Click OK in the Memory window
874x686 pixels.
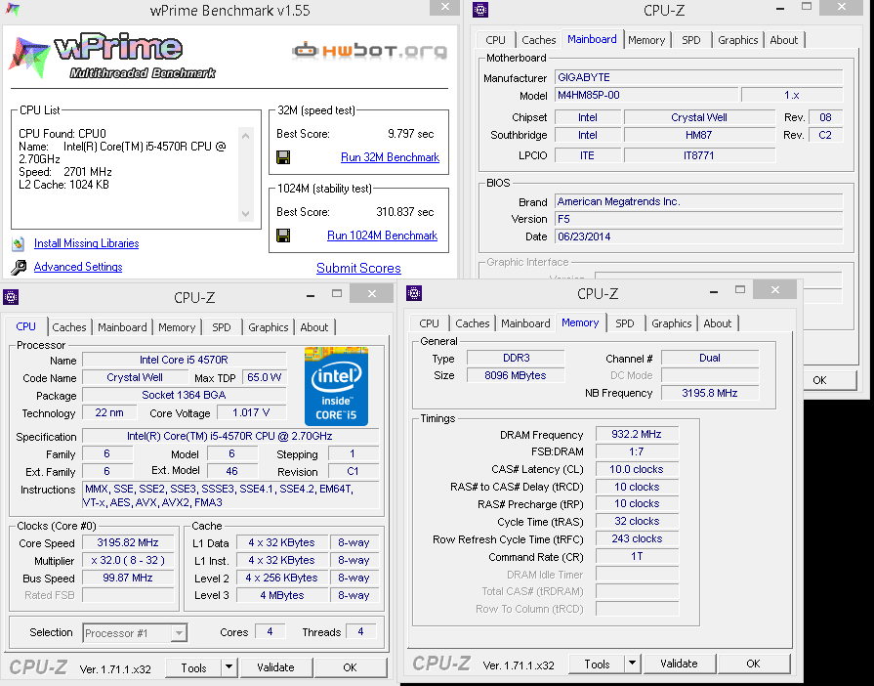753,664
